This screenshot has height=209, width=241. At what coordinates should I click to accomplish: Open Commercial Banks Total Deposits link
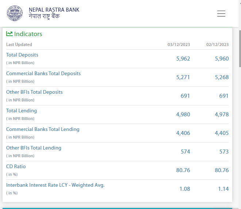pos(43,73)
